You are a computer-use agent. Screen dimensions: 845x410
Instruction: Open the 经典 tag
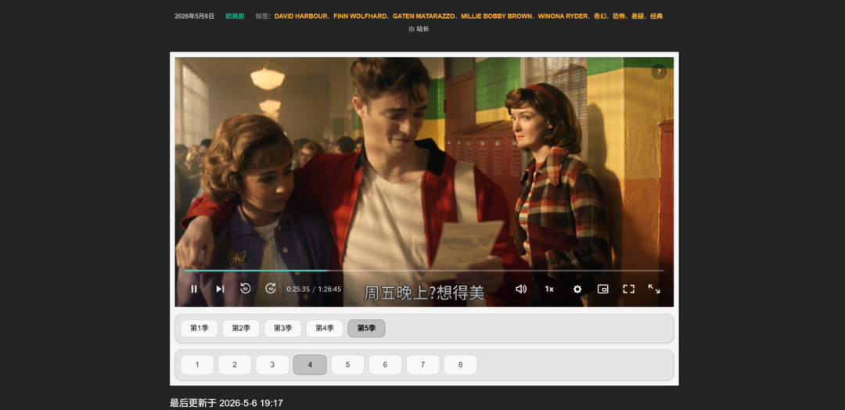(656, 16)
